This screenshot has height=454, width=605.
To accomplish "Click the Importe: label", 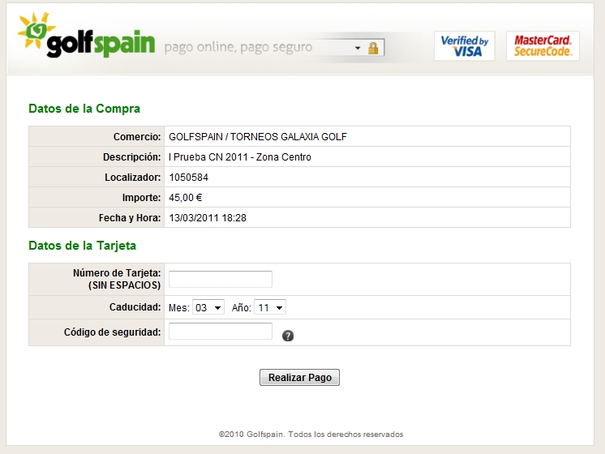I will click(x=141, y=198).
